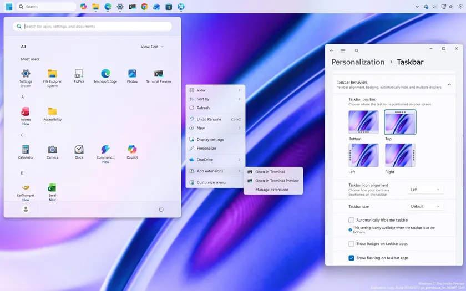Select Open in Terminal submenu item
This screenshot has height=291, width=466.
click(x=273, y=172)
